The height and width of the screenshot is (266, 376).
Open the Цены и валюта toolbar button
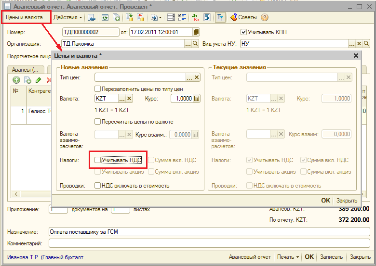[26, 17]
